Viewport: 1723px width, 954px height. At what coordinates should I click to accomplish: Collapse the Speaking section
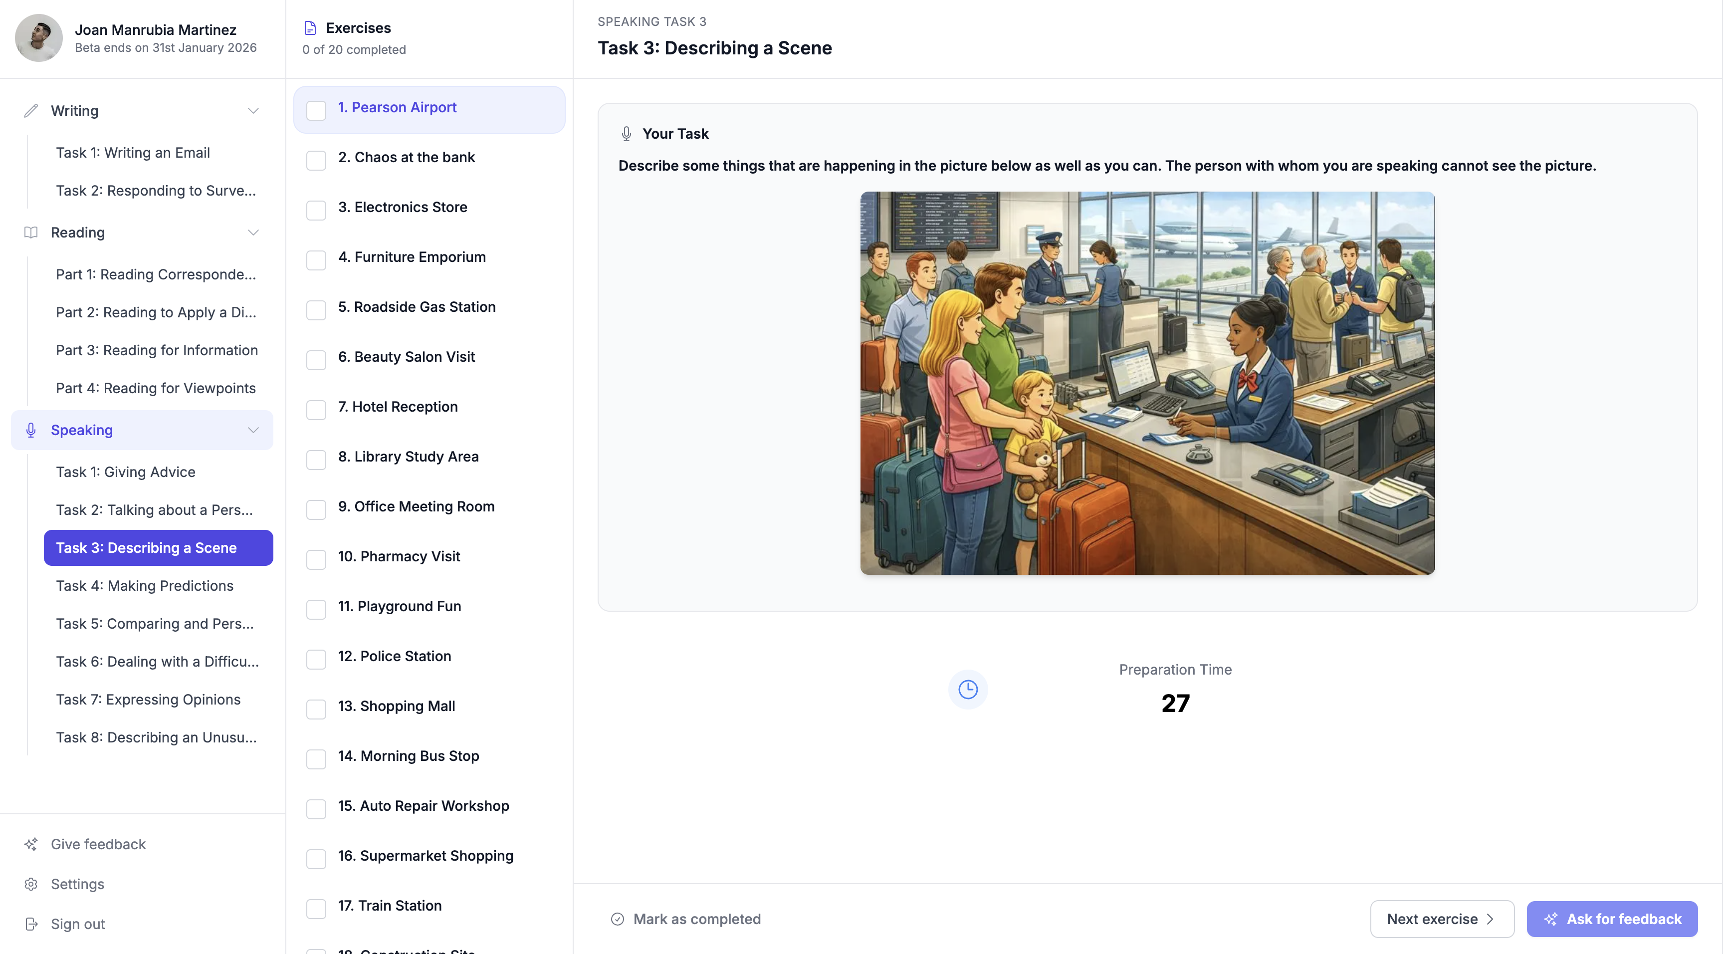coord(253,430)
